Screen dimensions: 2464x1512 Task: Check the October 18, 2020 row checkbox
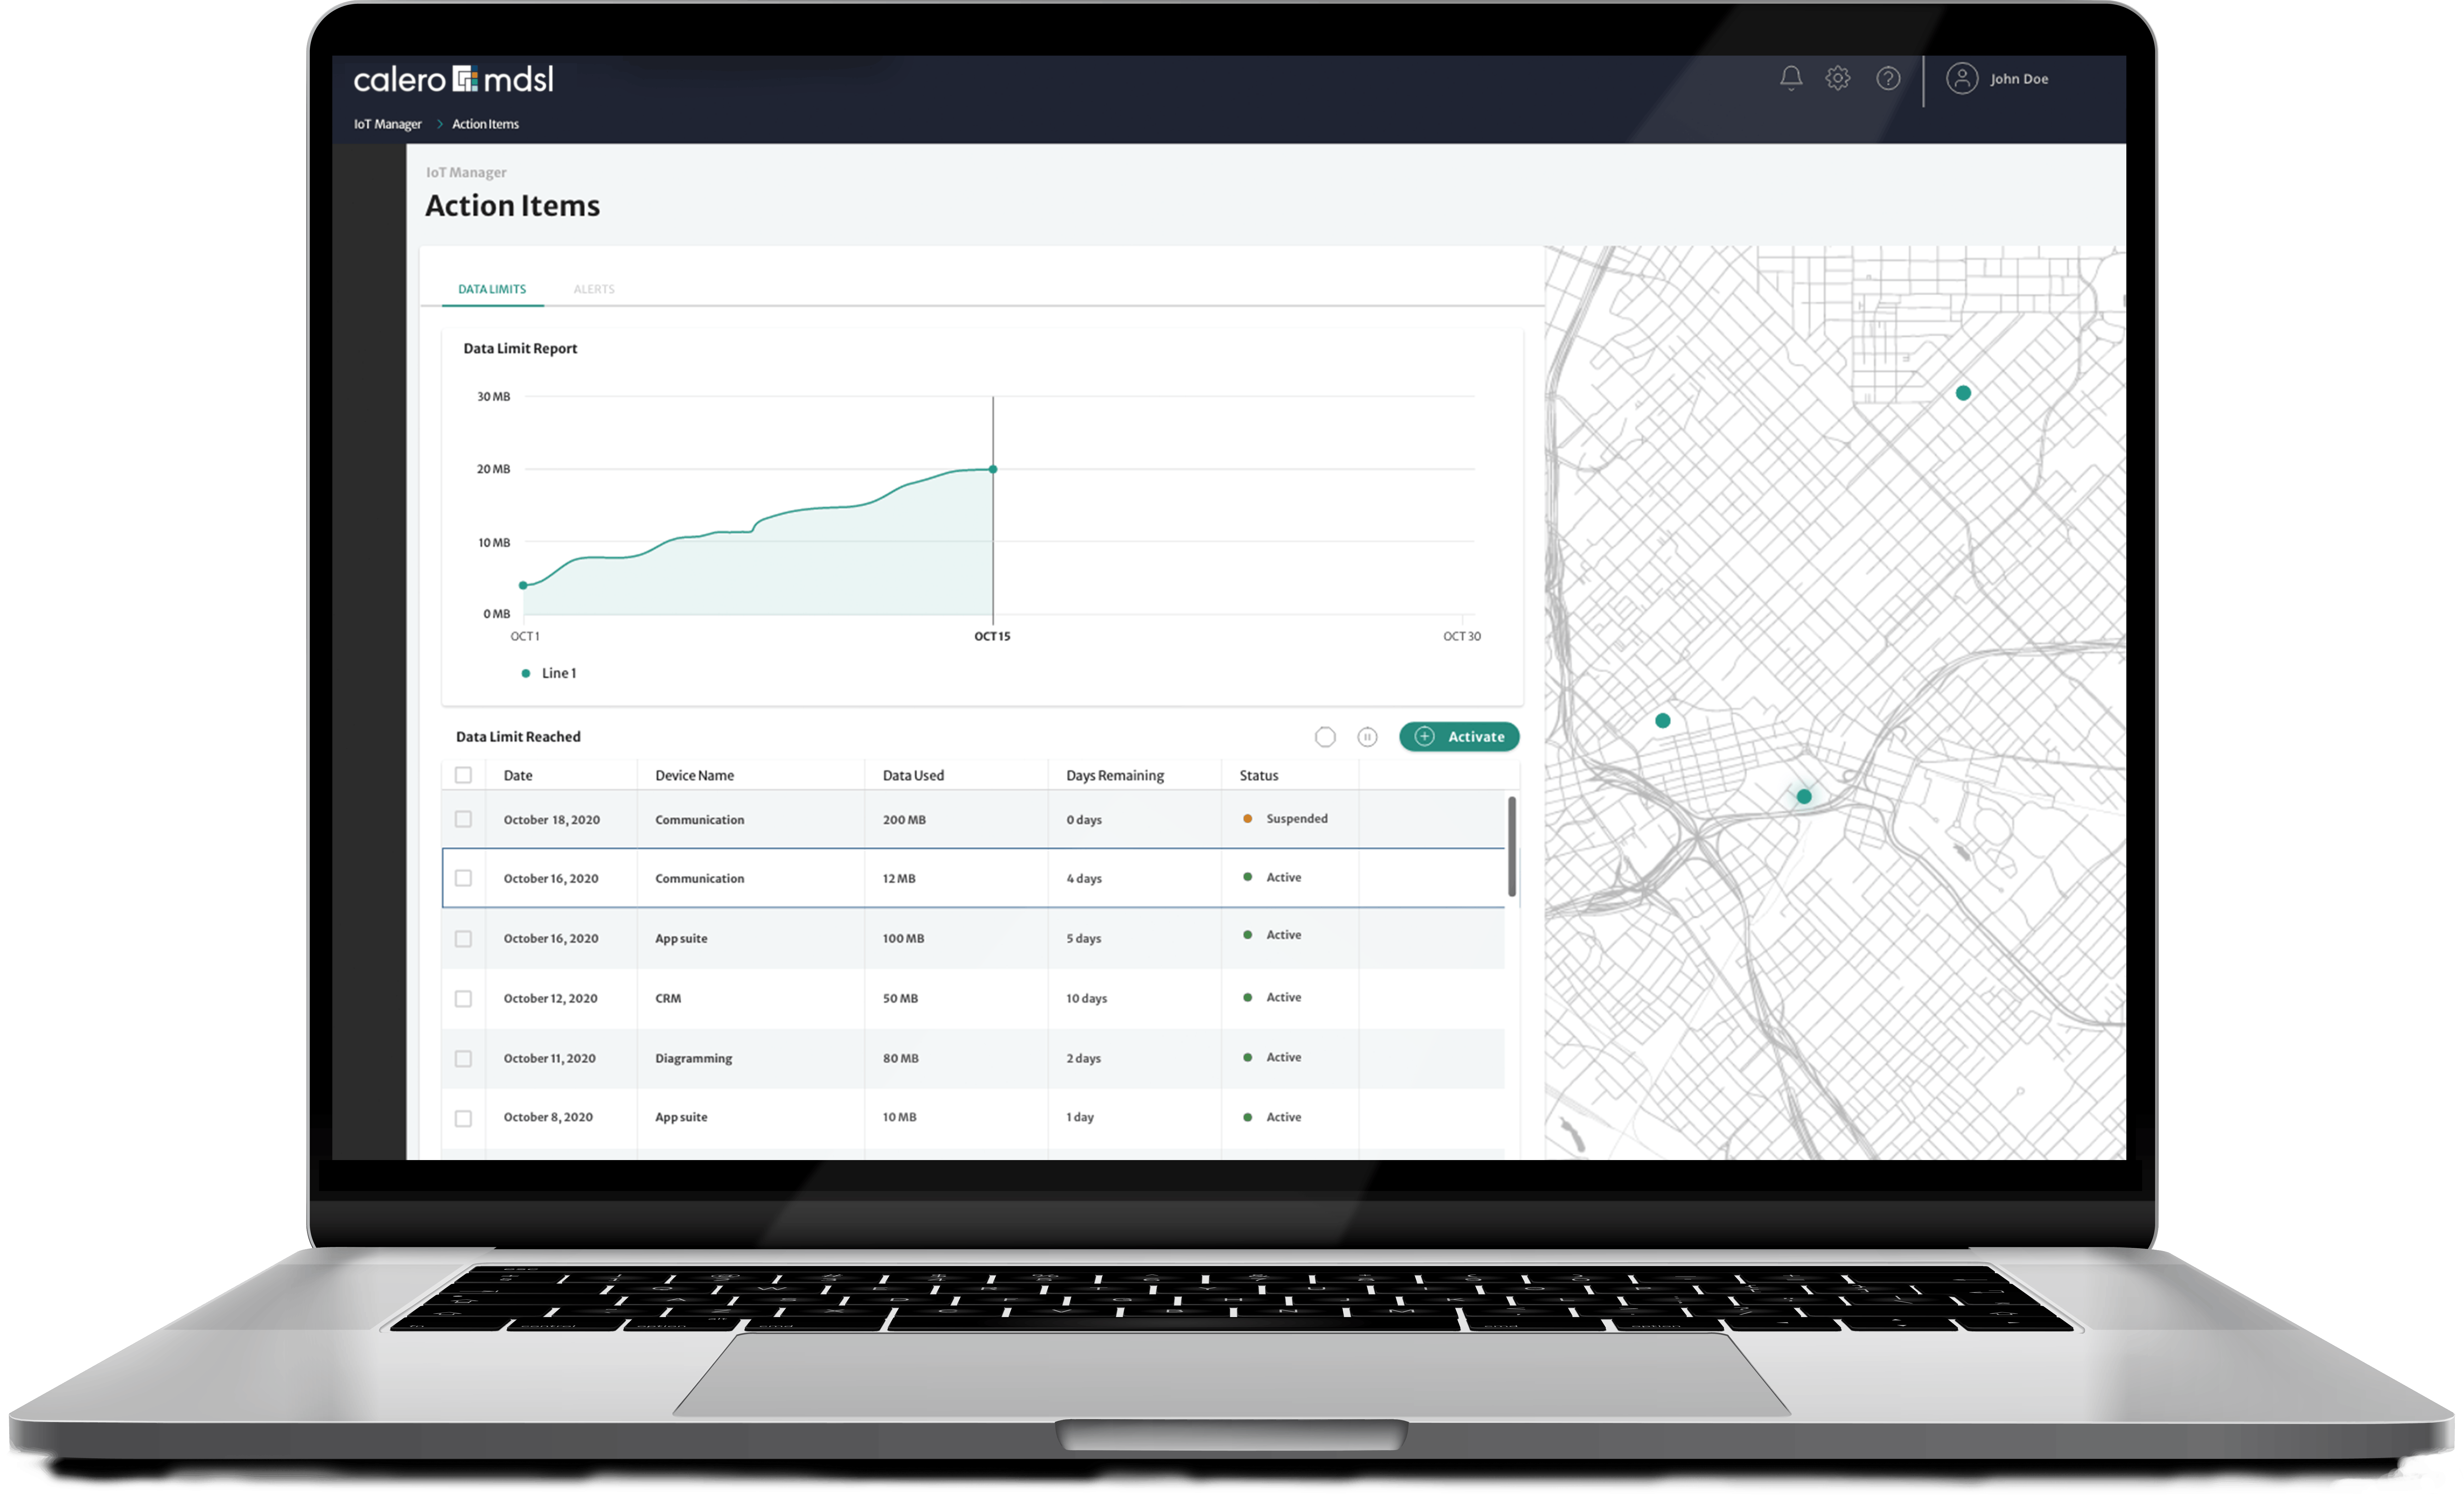click(x=463, y=819)
